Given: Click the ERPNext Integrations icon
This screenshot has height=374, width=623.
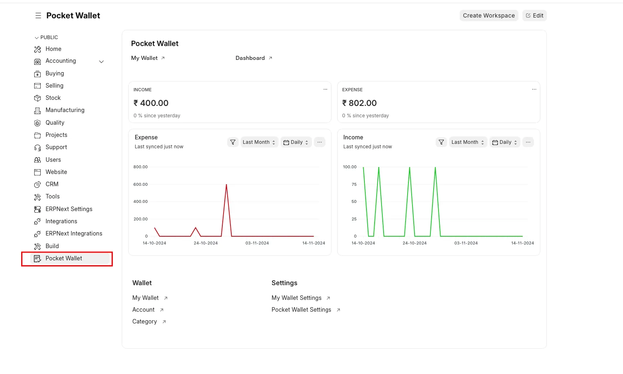Looking at the screenshot, I should click(37, 234).
